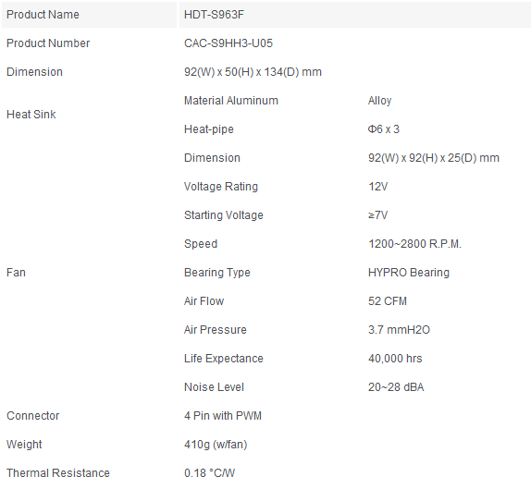Click the Heat-pipe specification label
The width and height of the screenshot is (531, 489).
click(x=209, y=129)
